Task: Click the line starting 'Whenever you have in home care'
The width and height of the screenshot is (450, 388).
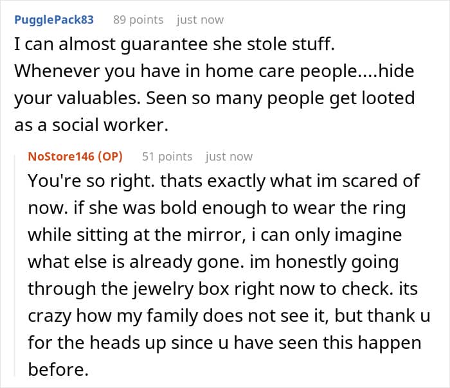Action: pos(214,73)
